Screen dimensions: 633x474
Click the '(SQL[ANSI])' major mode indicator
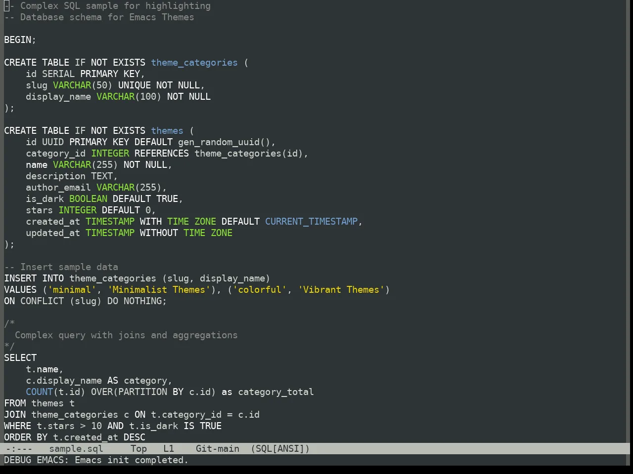coord(280,449)
